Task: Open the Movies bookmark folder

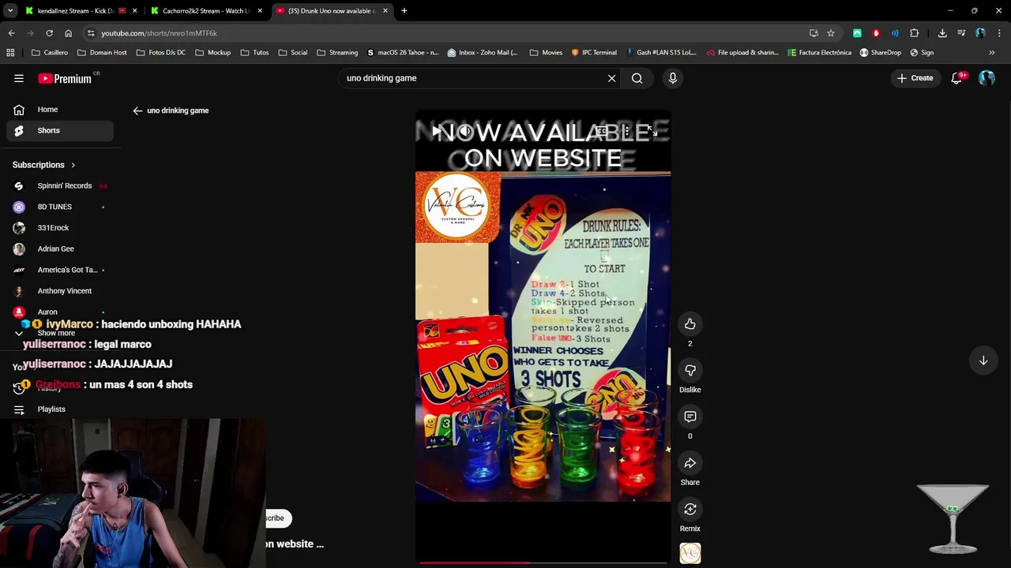Action: tap(546, 53)
